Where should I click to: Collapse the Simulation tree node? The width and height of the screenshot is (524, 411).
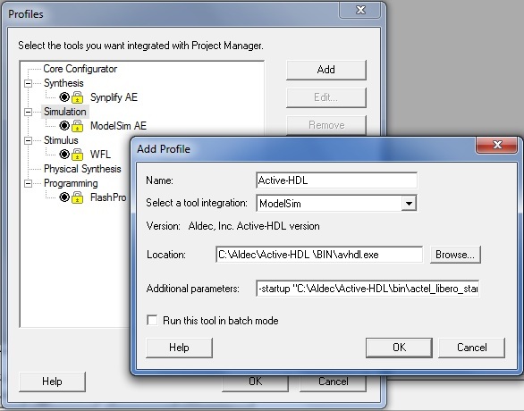[29, 112]
